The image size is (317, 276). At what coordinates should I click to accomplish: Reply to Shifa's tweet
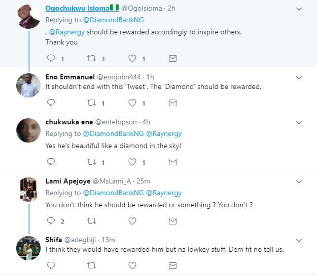[51, 265]
